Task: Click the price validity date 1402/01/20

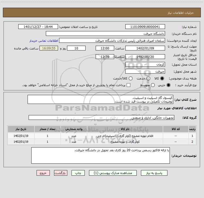Action: pyautogui.click(x=145, y=57)
